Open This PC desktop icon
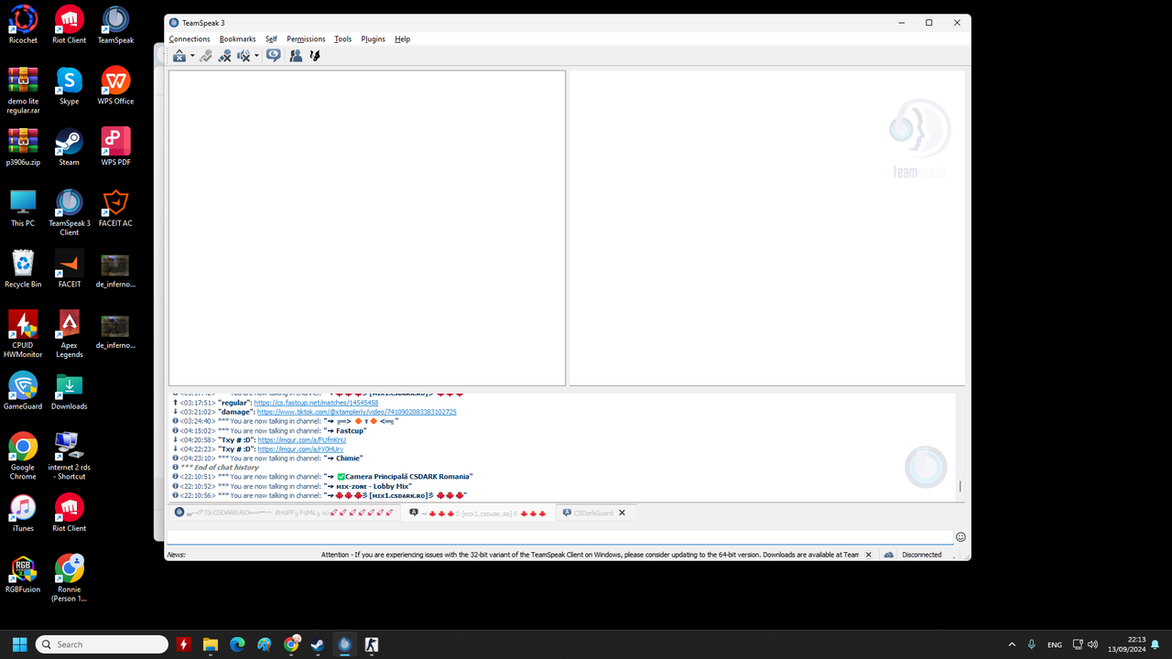 pos(23,208)
